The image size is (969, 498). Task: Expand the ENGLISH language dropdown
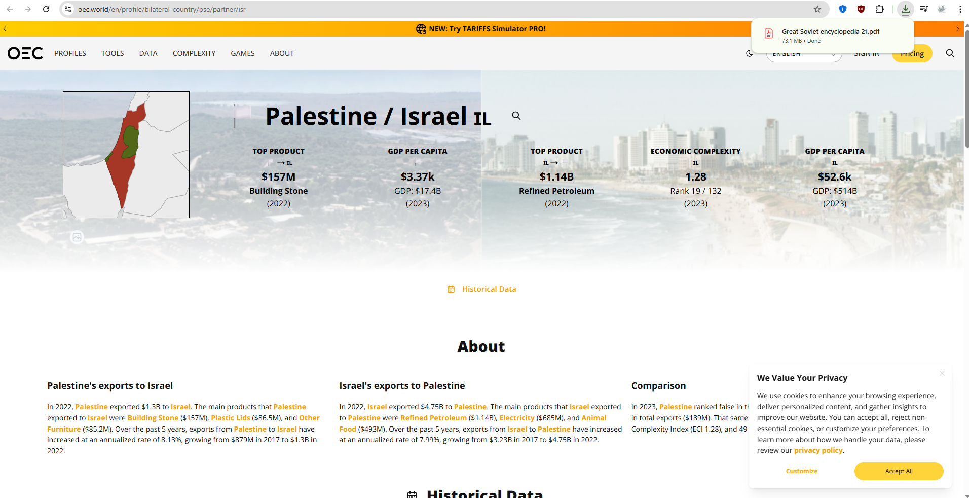pos(804,54)
